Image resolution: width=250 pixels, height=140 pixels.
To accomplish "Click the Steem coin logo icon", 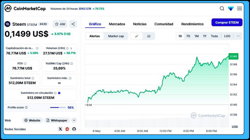I will (x=7, y=24).
